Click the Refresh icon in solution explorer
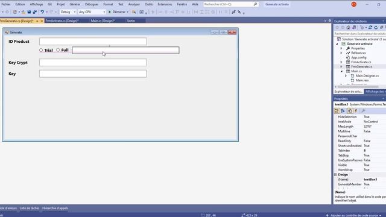Image resolution: width=386 pixels, height=217 pixels. click(x=376, y=28)
